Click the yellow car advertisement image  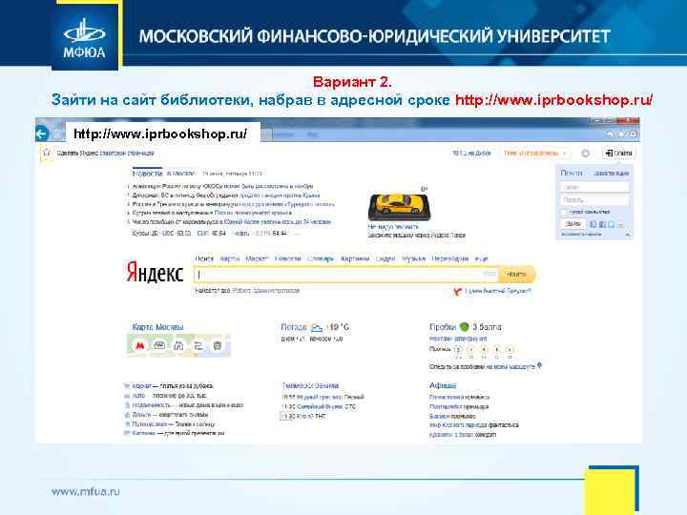399,207
